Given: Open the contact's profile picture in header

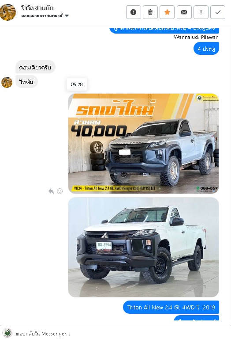Looking at the screenshot, I should coord(8,12).
